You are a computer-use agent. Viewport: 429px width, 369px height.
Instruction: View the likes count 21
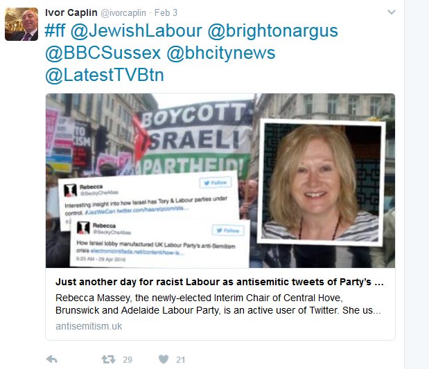coord(181,360)
